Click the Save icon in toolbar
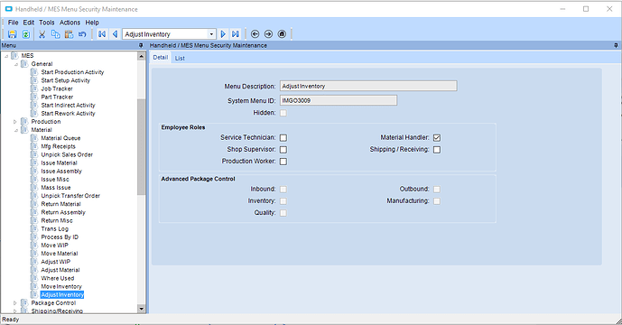 pyautogui.click(x=13, y=34)
